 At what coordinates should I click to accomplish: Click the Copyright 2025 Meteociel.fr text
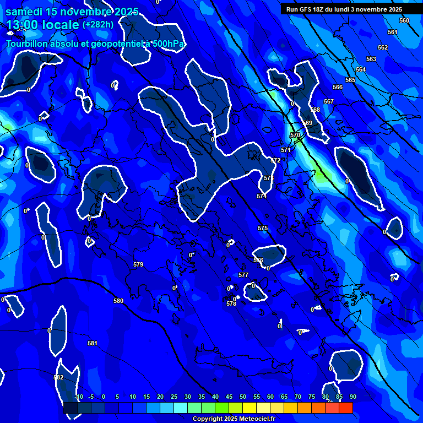click(234, 419)
